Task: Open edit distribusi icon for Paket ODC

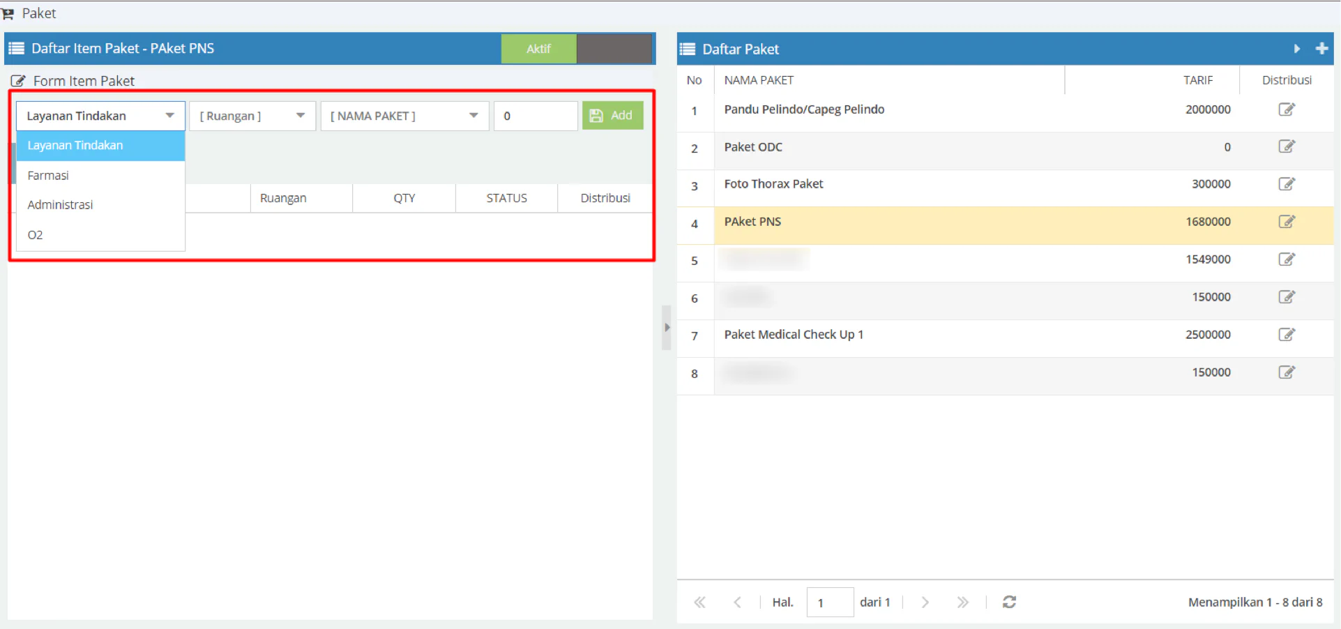Action: (1286, 146)
